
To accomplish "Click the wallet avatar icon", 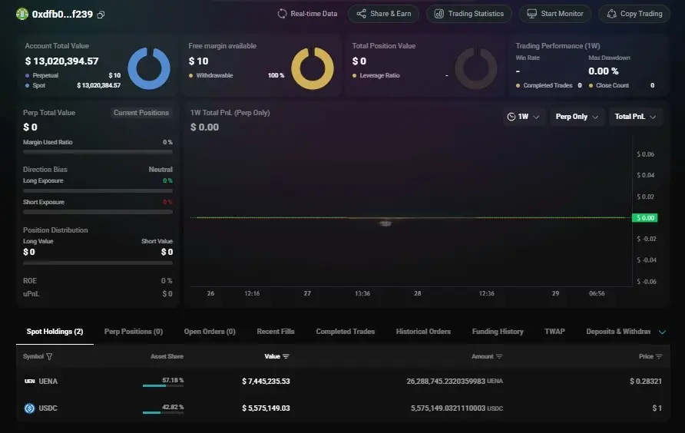I will (x=22, y=15).
